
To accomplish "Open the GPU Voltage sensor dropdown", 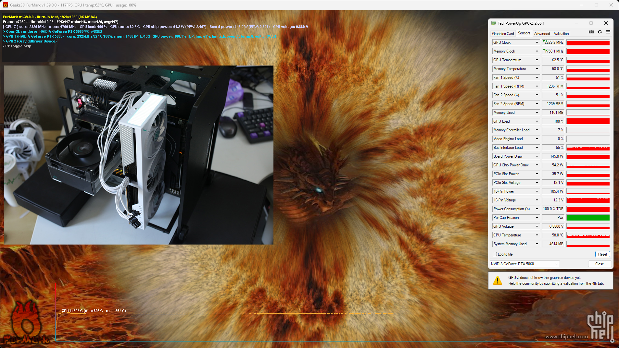I will pyautogui.click(x=537, y=226).
